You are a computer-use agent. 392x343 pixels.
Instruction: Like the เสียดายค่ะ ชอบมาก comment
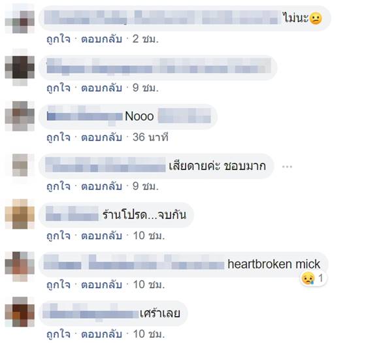[59, 186]
